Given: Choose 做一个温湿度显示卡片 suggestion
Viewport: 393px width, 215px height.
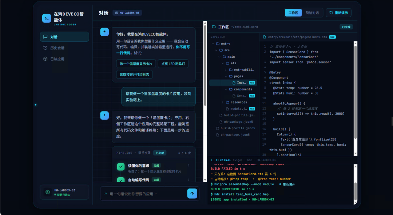Looking at the screenshot, I should [136, 64].
